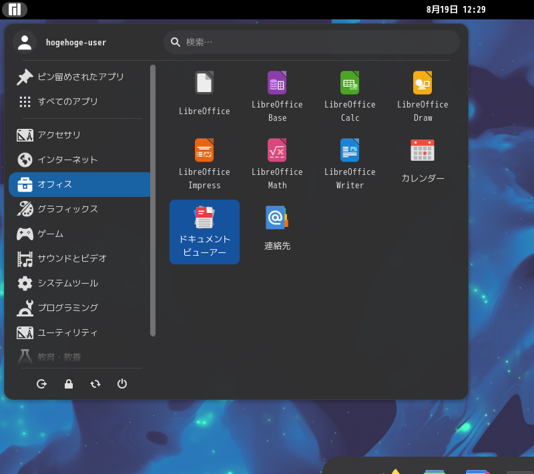Open the clock showing 8月19日 12:29

[456, 9]
